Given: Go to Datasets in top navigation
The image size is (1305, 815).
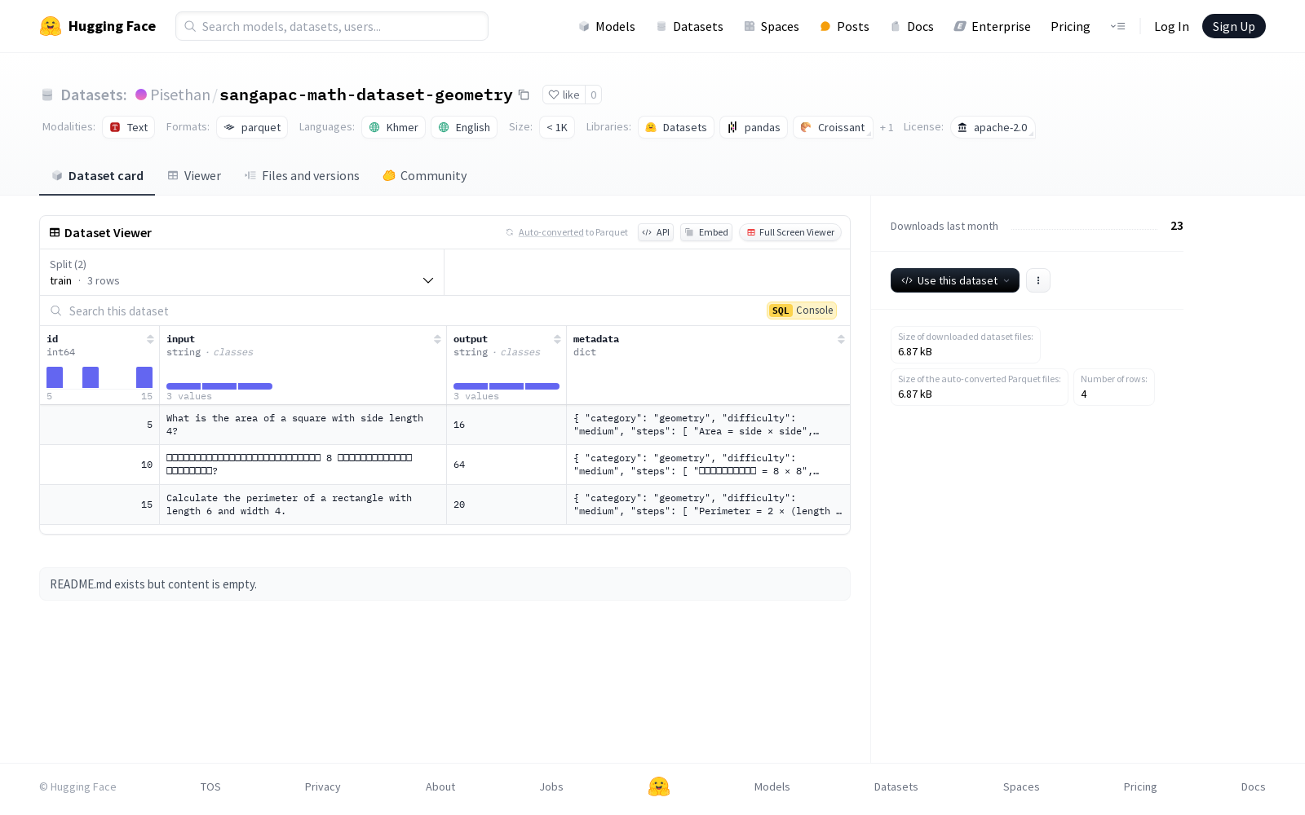Looking at the screenshot, I should (x=690, y=26).
